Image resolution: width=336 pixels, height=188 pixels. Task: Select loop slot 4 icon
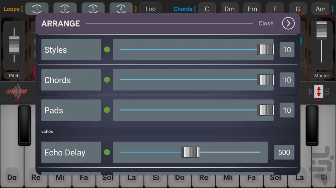[121, 8]
